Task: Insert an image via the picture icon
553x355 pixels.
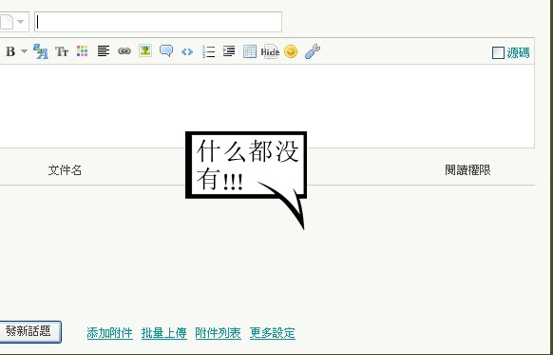Action: [x=145, y=50]
